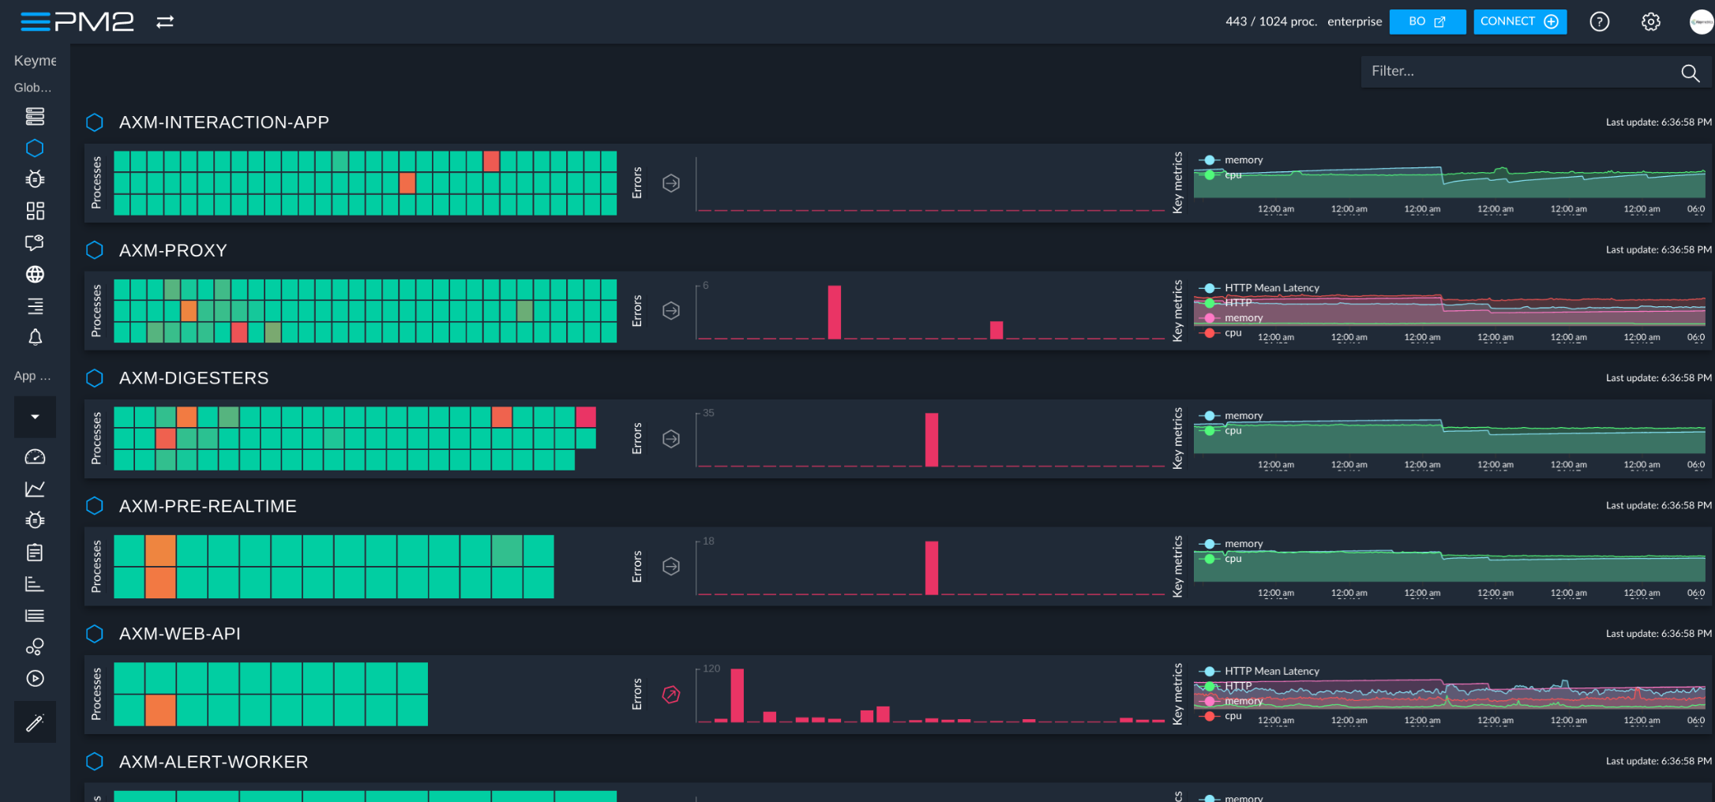Select the exceptions bug icon in the sidebar
Viewport: 1715px width, 802px height.
pos(35,179)
